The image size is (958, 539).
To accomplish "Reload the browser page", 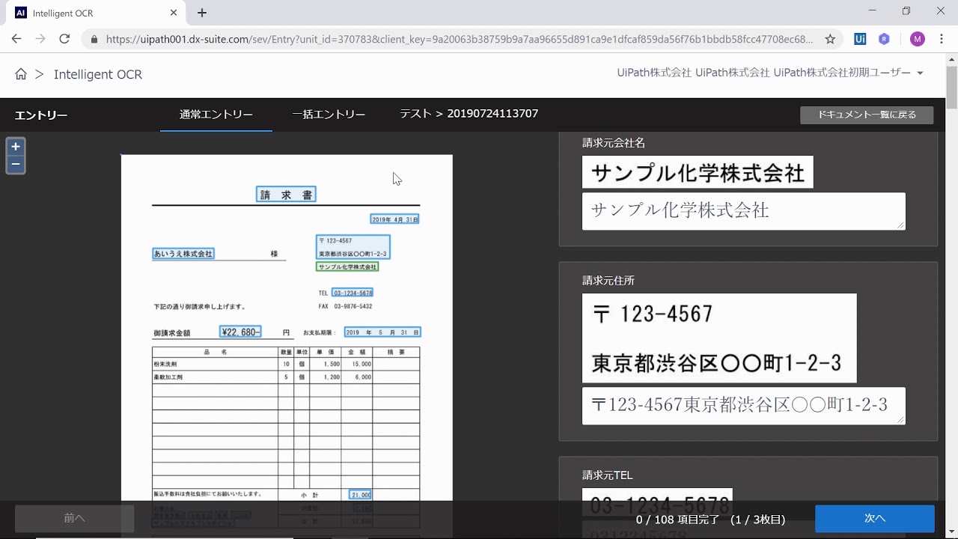I will (64, 39).
